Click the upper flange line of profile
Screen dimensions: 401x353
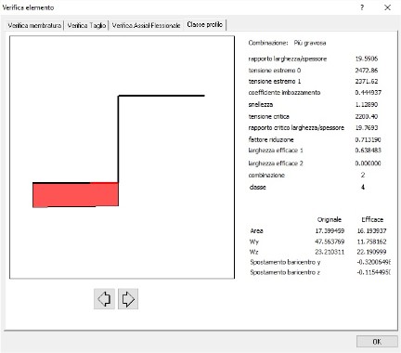(162, 96)
